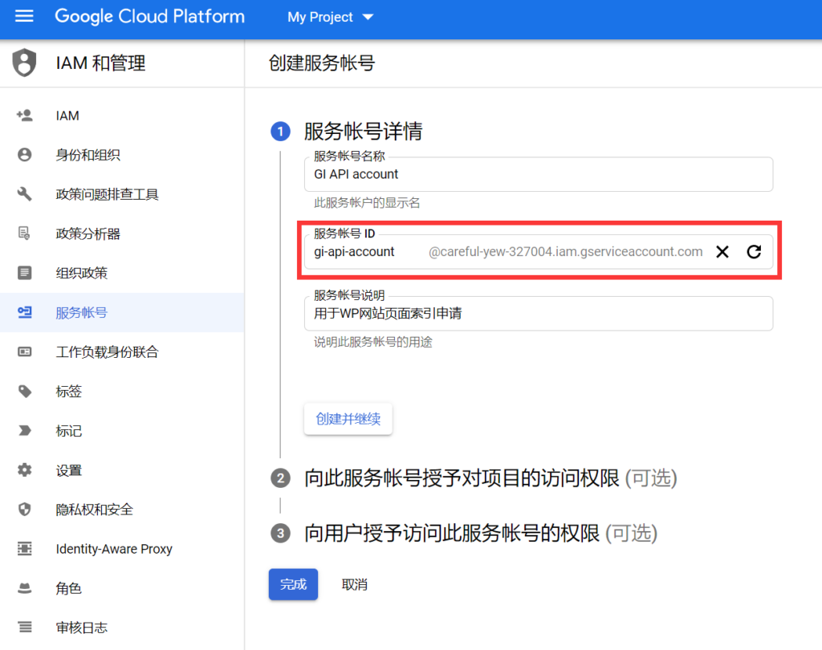This screenshot has width=822, height=650.
Task: Clear the service account ID with X
Action: (722, 252)
